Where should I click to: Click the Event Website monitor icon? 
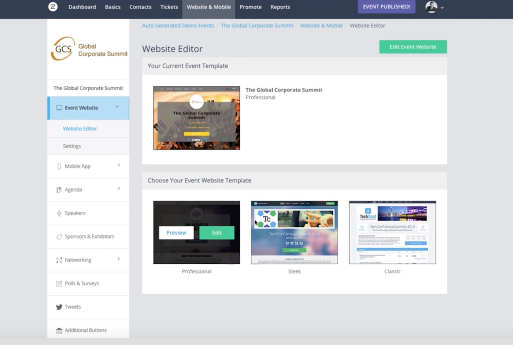[x=59, y=108]
